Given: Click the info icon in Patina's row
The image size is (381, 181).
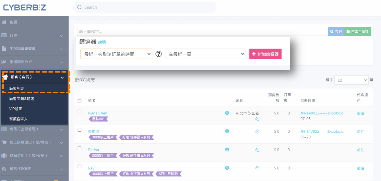Looking at the screenshot, I should [x=227, y=149].
